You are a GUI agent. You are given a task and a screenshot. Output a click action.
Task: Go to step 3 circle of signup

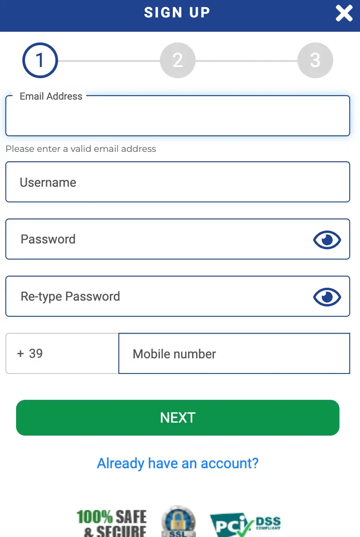tap(315, 60)
